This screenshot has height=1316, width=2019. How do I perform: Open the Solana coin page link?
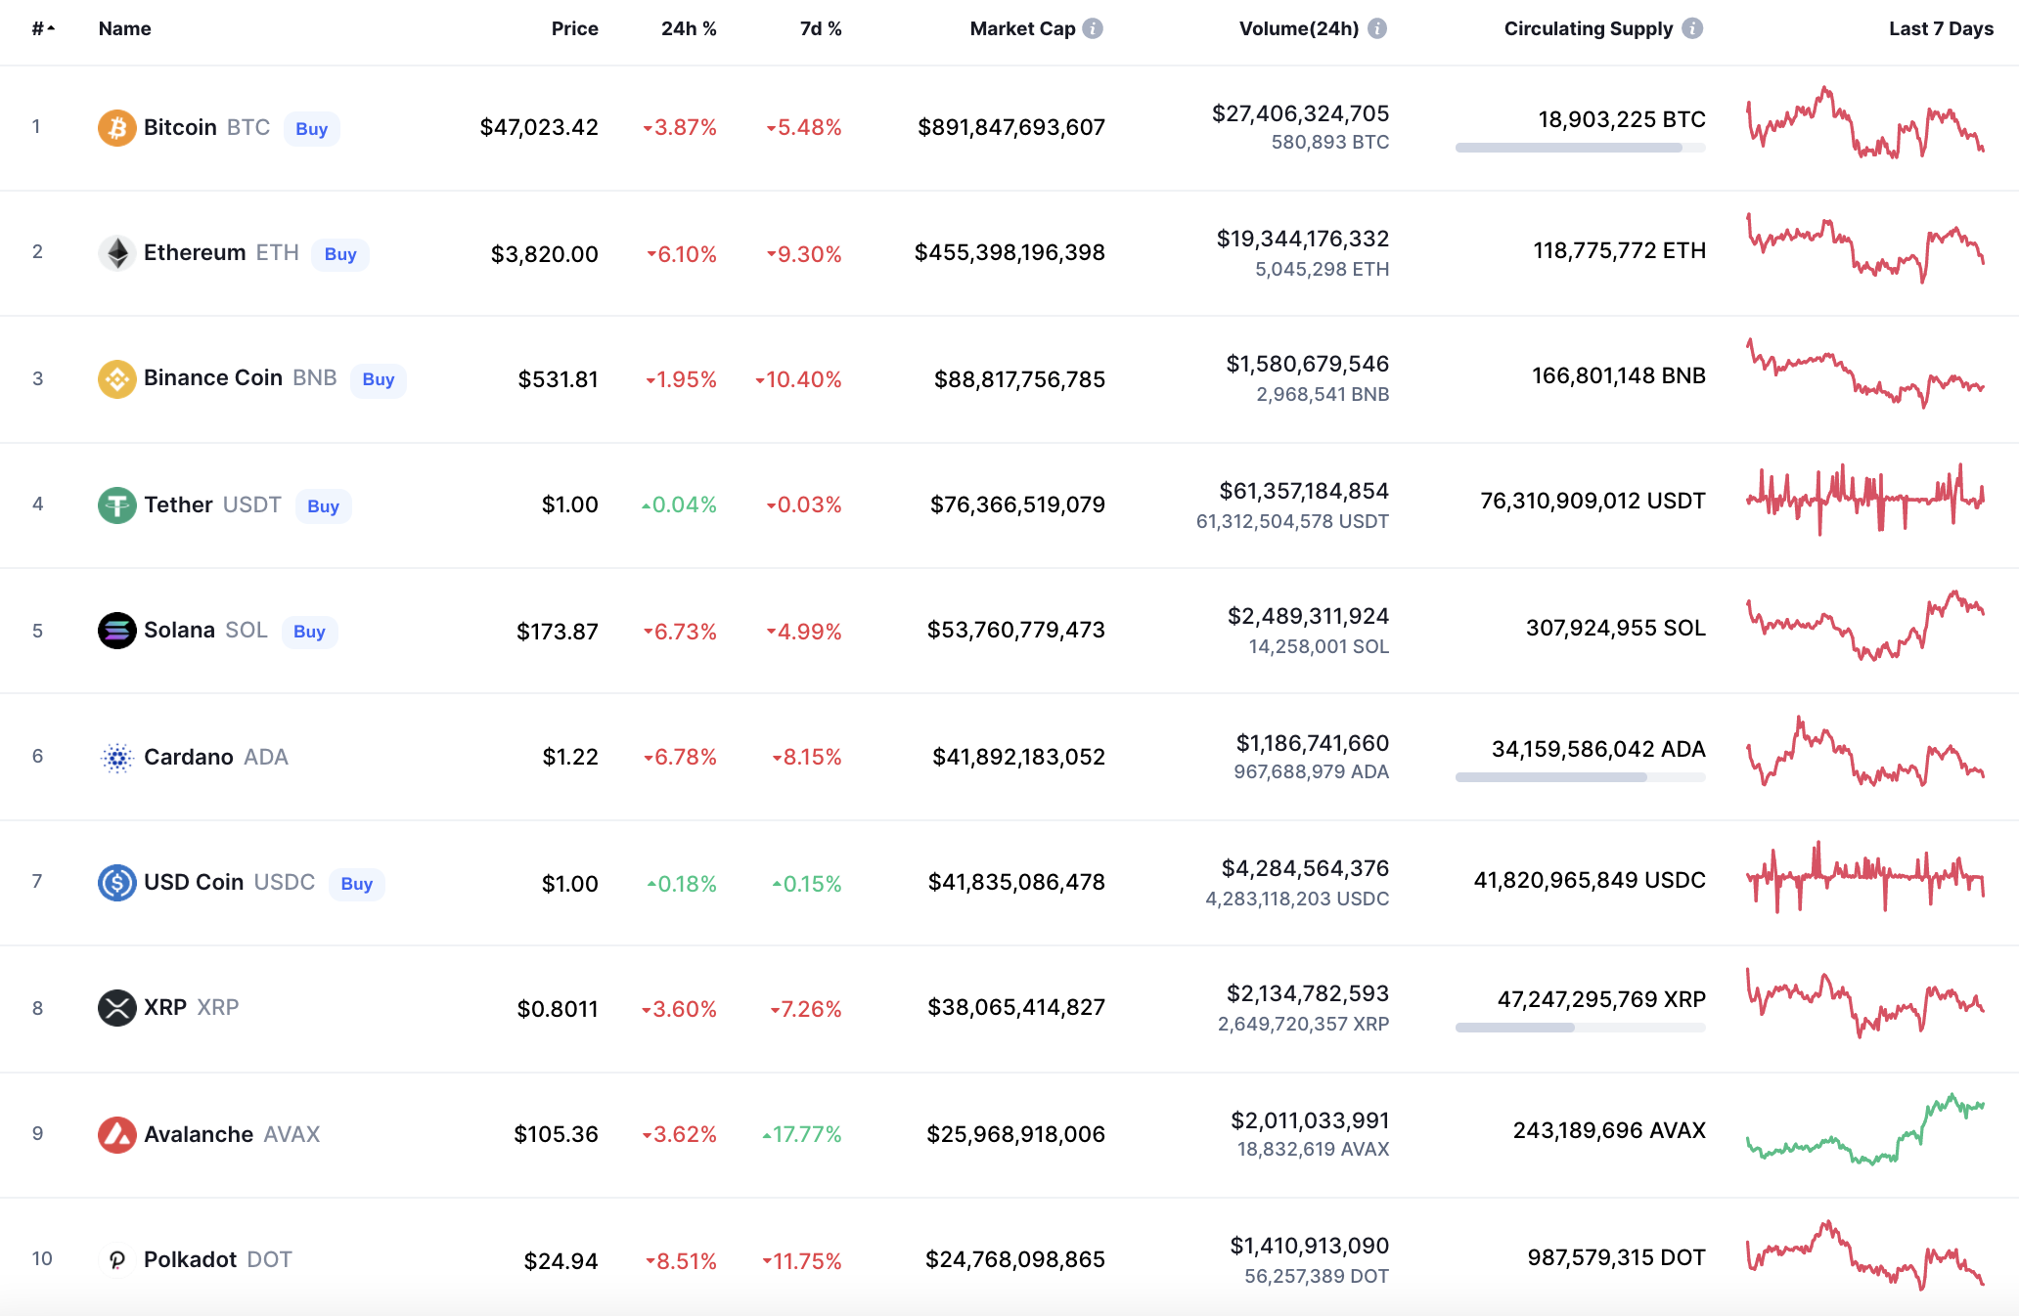179,630
